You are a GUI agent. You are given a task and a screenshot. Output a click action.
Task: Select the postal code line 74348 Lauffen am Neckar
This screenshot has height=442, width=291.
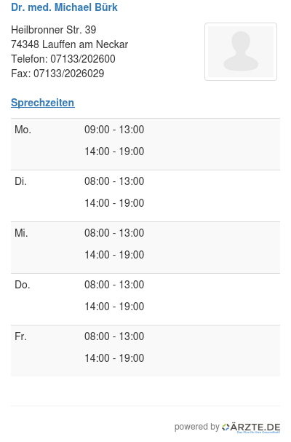69,44
